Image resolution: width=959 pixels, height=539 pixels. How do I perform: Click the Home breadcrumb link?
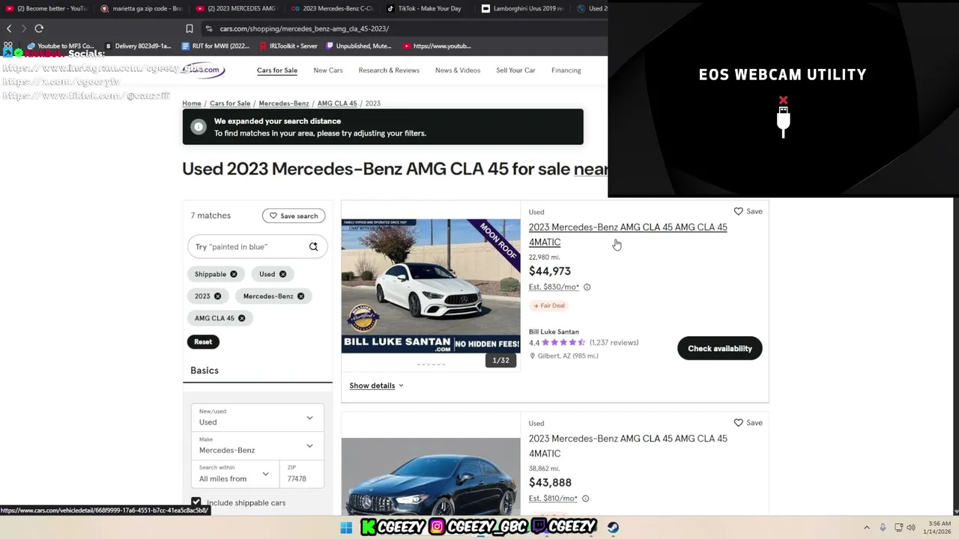pyautogui.click(x=192, y=103)
